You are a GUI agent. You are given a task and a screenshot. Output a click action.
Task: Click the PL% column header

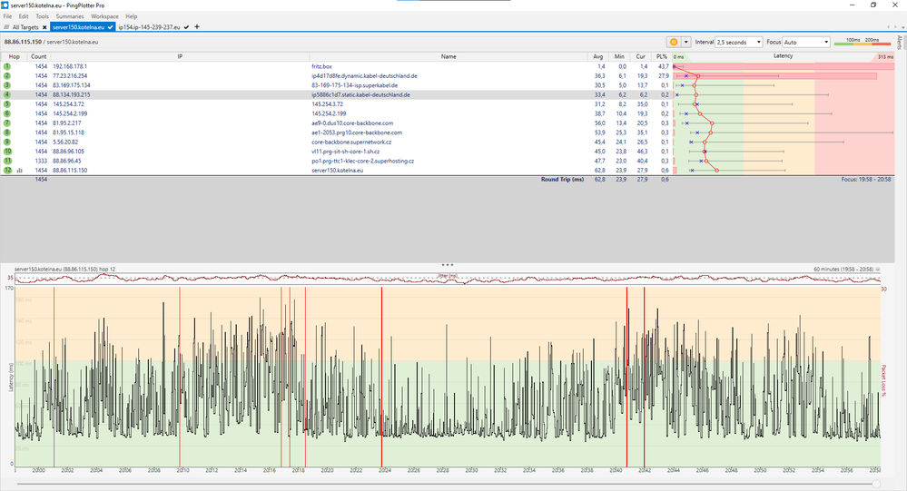click(x=662, y=56)
